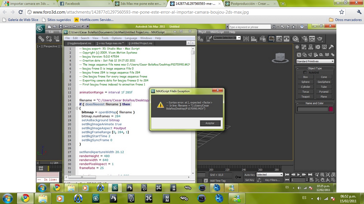
Task: Click the Go to End playback button
Action: click(x=310, y=175)
